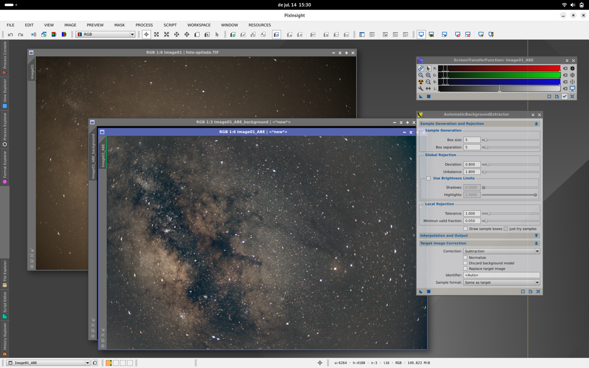Reset the R channel in ScreenTransferFunction
This screenshot has width=589, height=368.
tap(565, 68)
